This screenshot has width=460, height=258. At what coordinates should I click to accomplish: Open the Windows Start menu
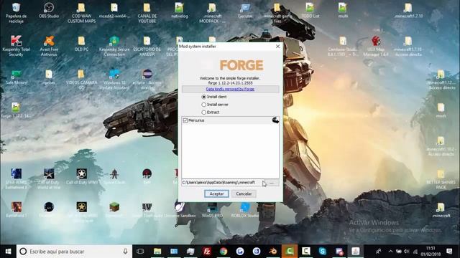pyautogui.click(x=8, y=252)
